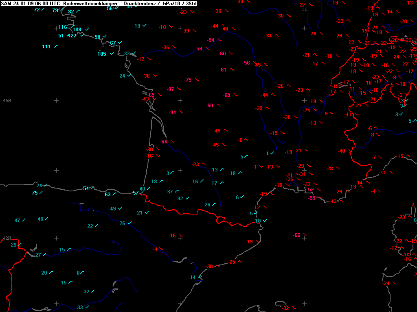Click the tendency symbol next to value -94

[181, 112]
